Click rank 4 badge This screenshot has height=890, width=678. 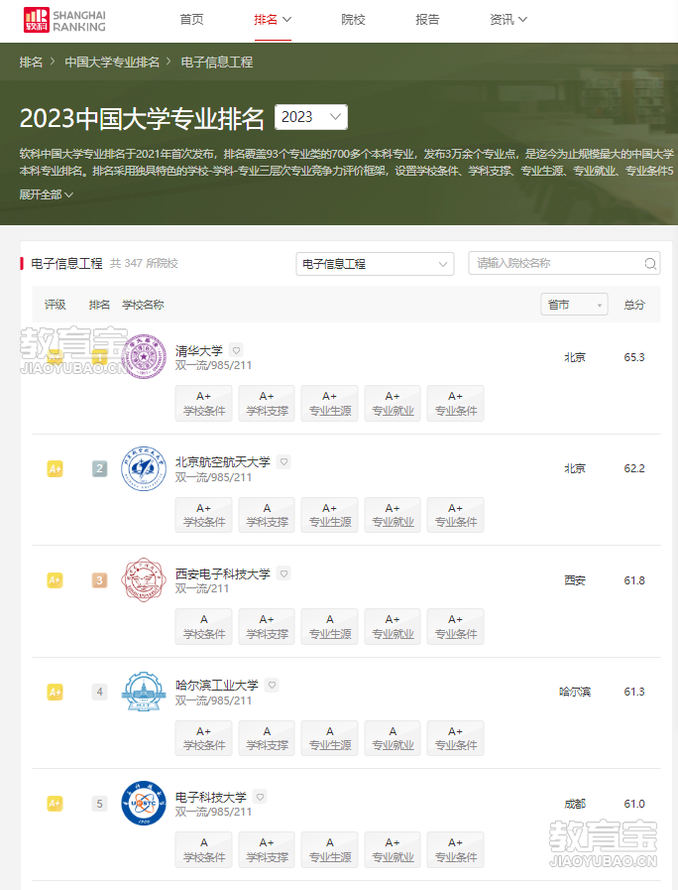click(x=100, y=692)
